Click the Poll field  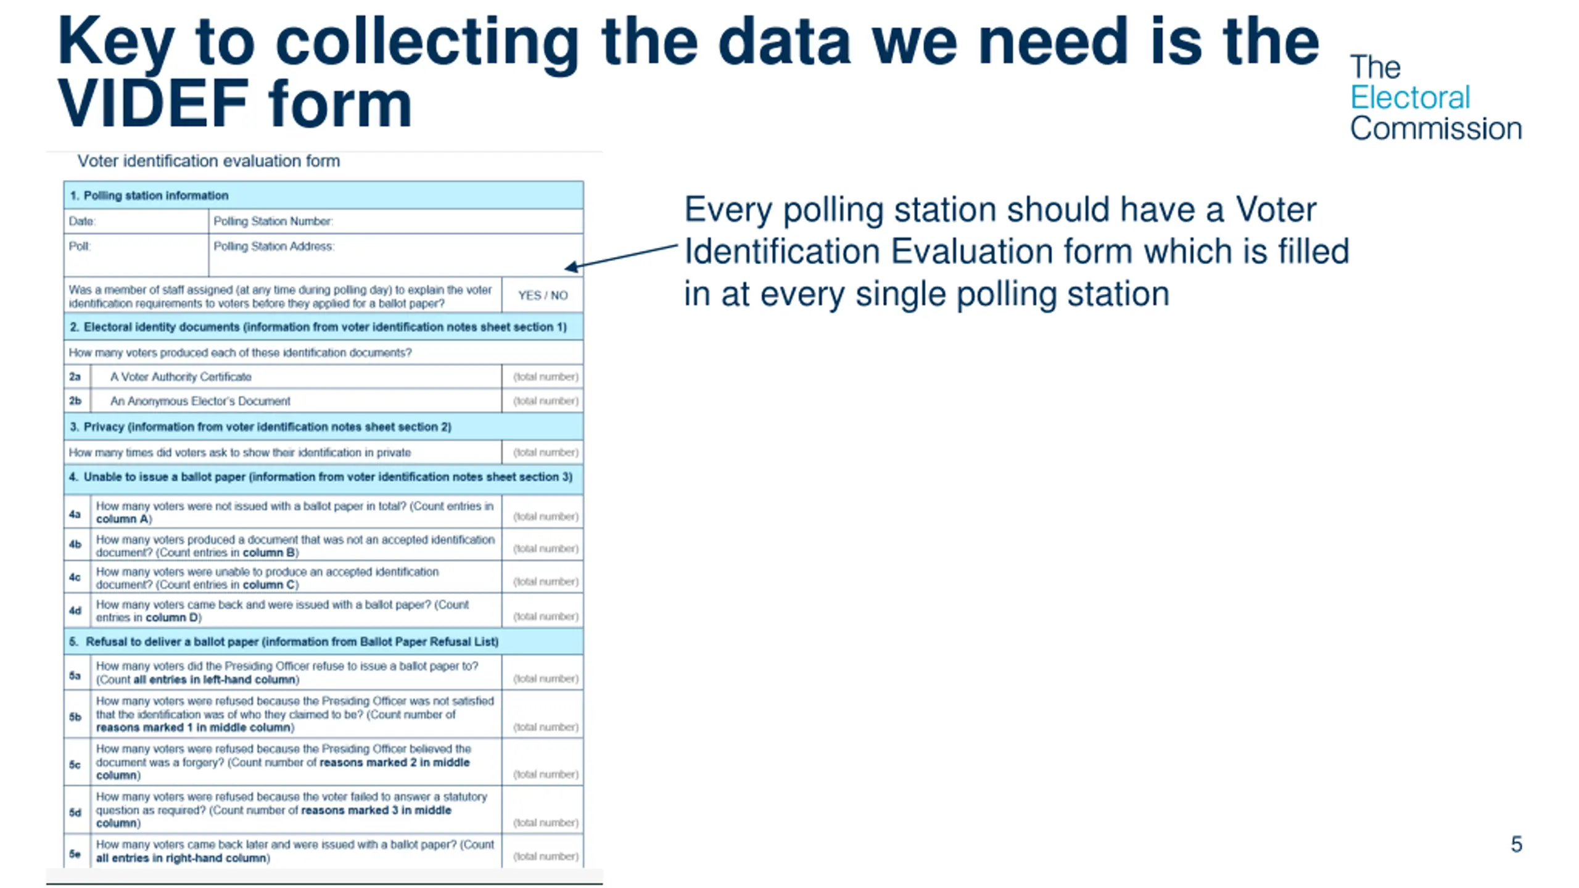coord(136,255)
